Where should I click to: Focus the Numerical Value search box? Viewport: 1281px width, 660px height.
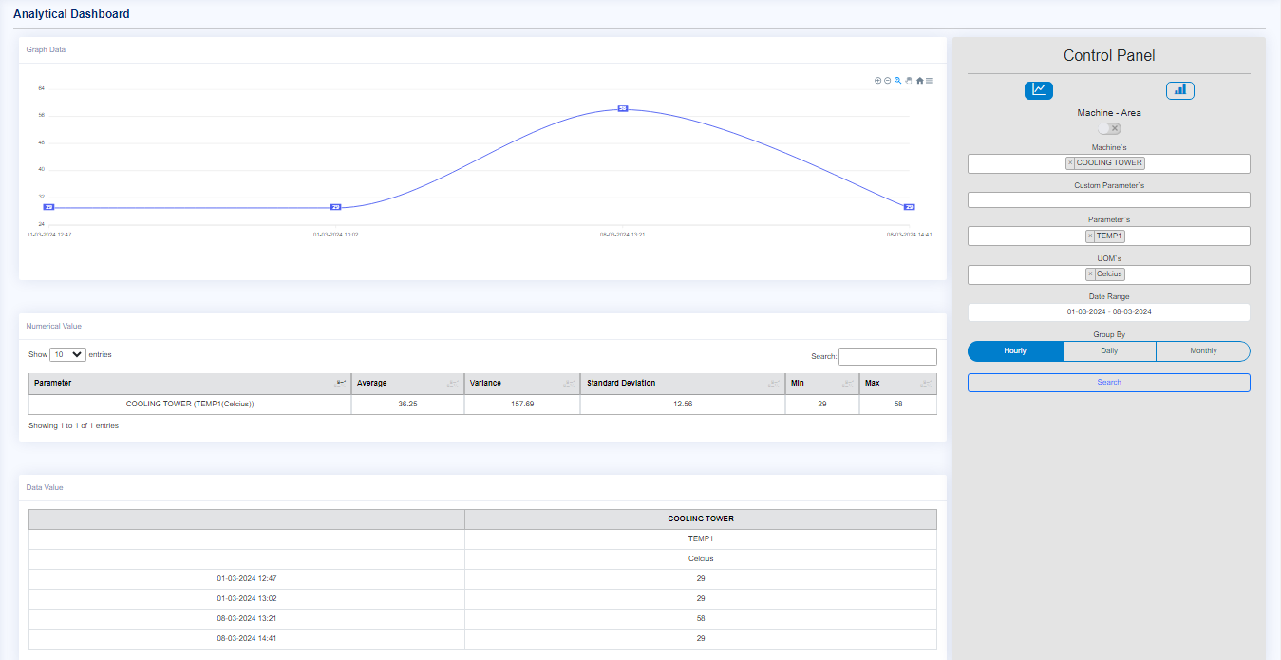coord(888,357)
